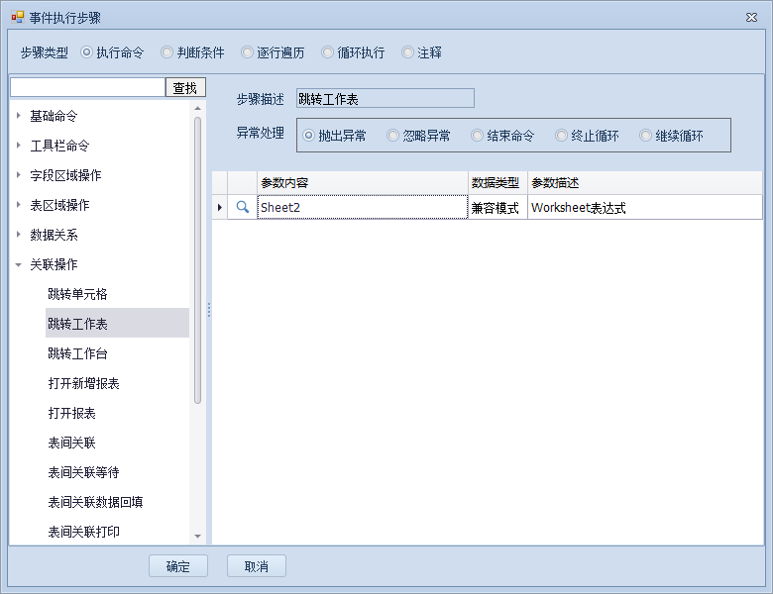Click the Sheet2 parameter content cell

point(362,208)
